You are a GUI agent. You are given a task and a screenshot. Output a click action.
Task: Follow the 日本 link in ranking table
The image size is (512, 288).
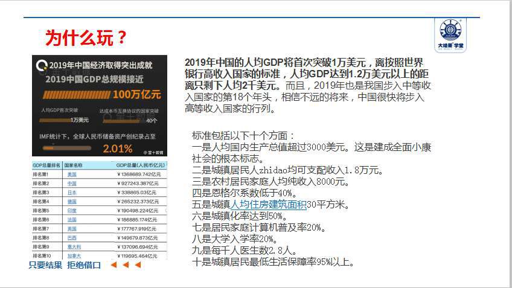72,192
